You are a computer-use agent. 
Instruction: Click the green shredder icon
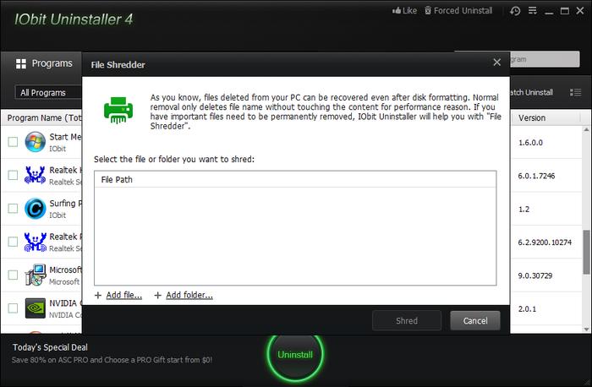coord(118,110)
